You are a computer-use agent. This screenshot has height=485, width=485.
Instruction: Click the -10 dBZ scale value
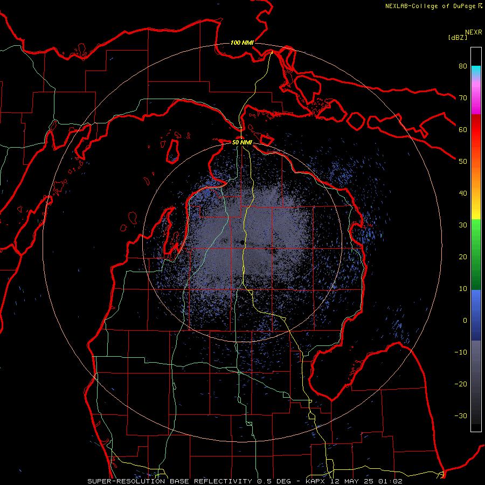coord(461,352)
